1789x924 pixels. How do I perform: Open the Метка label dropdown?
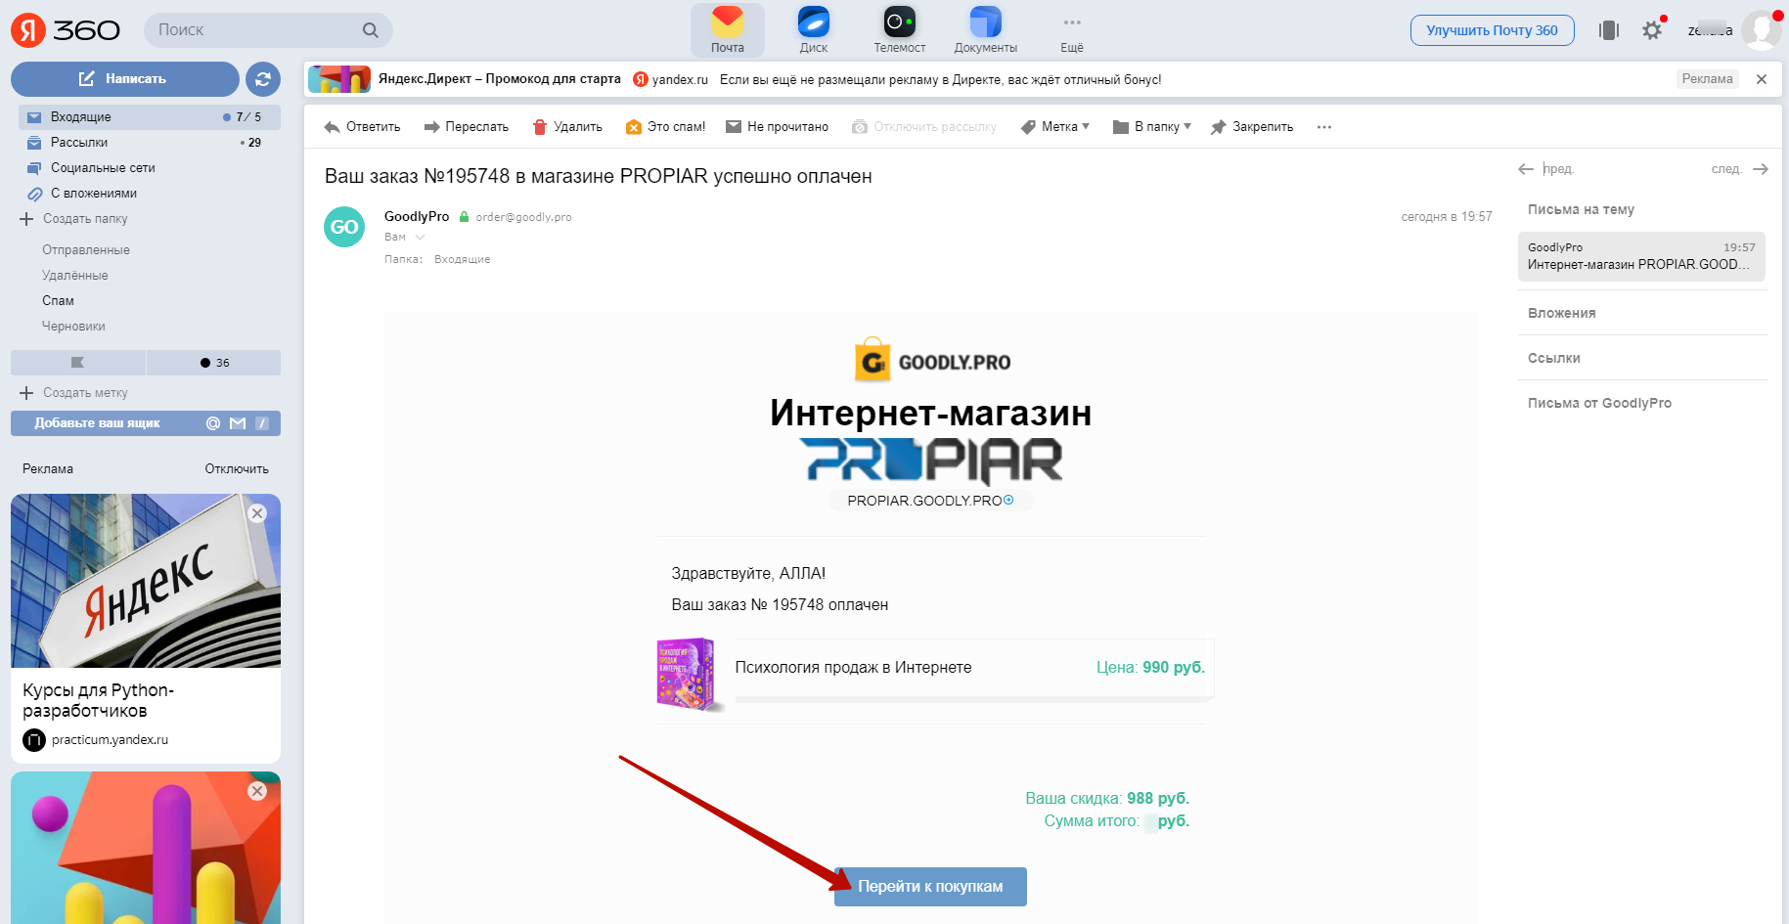click(x=1054, y=127)
